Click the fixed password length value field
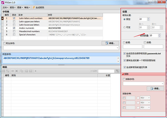The width and height of the screenshot is (167, 118). click(x=143, y=19)
